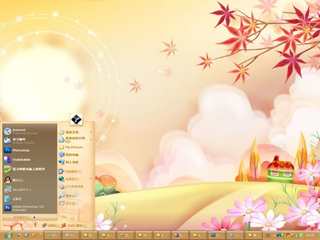The width and height of the screenshot is (320, 240).
Task: Click the user account picture above Start menu
Action: point(76,119)
